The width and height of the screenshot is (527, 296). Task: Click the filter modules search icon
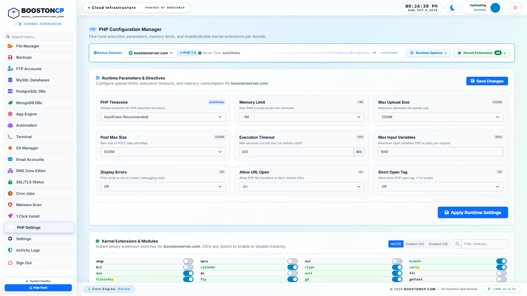click(x=458, y=244)
